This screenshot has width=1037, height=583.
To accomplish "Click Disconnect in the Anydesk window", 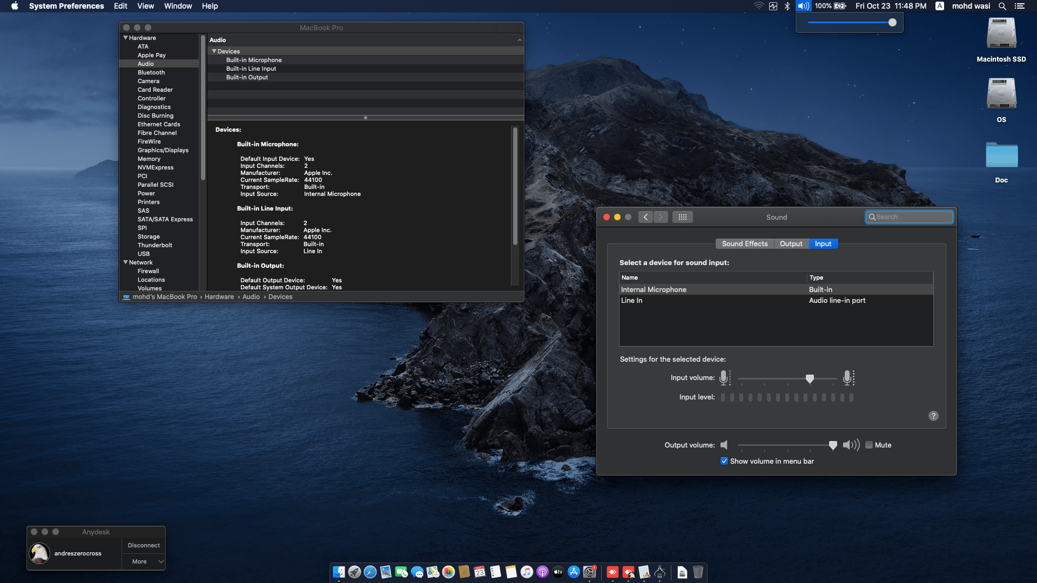I will pos(143,545).
